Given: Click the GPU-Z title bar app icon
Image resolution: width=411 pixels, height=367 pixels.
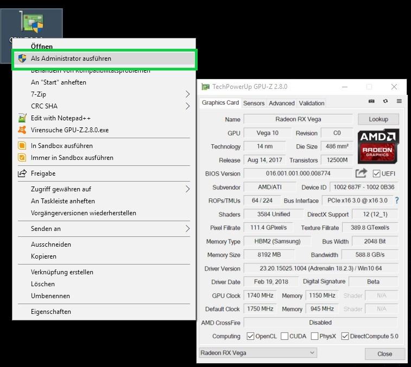Looking at the screenshot, I should click(205, 87).
